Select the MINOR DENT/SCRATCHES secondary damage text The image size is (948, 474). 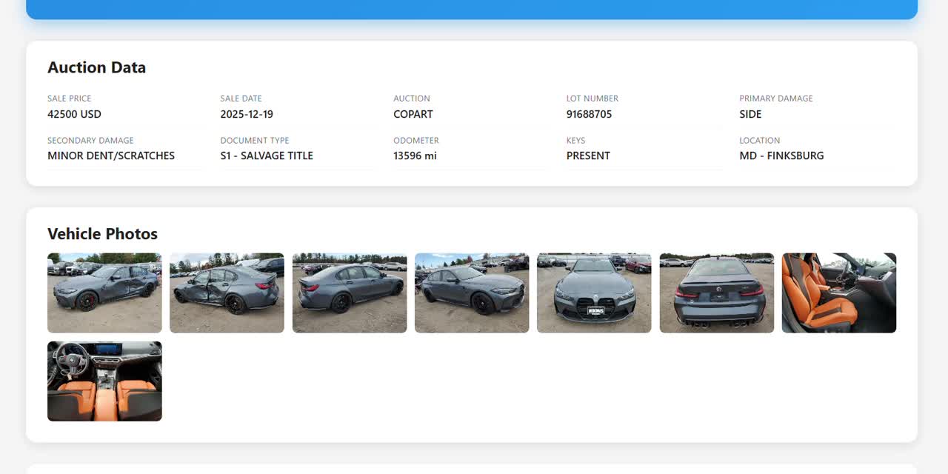tap(111, 156)
